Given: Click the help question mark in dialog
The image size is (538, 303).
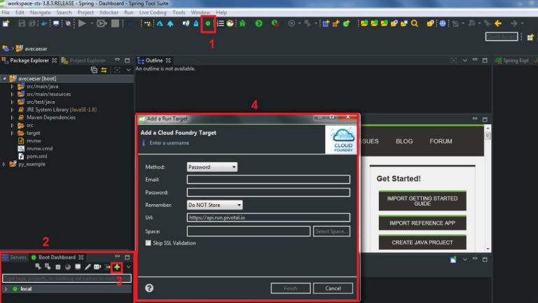Looking at the screenshot, I should [149, 288].
